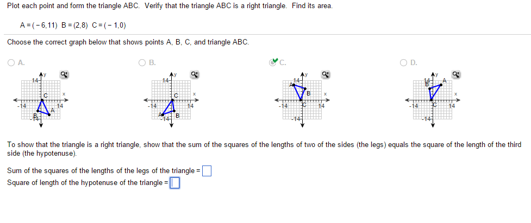Click the 'C.' option label
Viewport: 531px width, 223px height.
point(283,62)
